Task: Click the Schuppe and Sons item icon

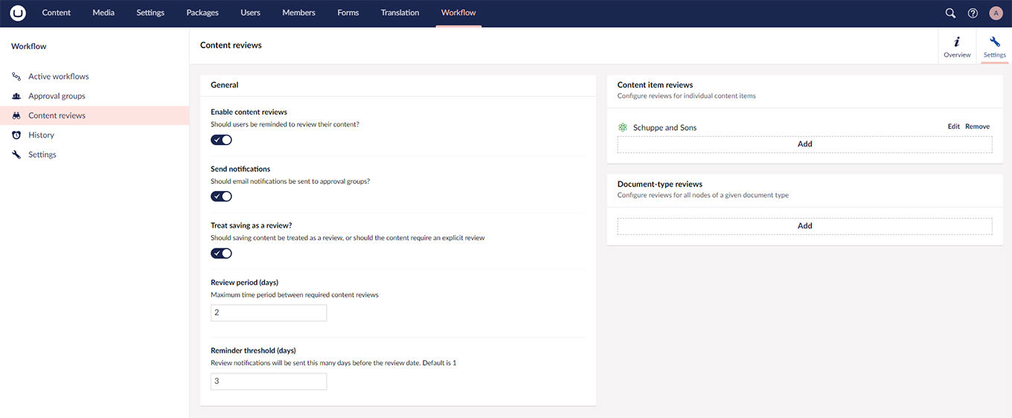Action: tap(623, 127)
